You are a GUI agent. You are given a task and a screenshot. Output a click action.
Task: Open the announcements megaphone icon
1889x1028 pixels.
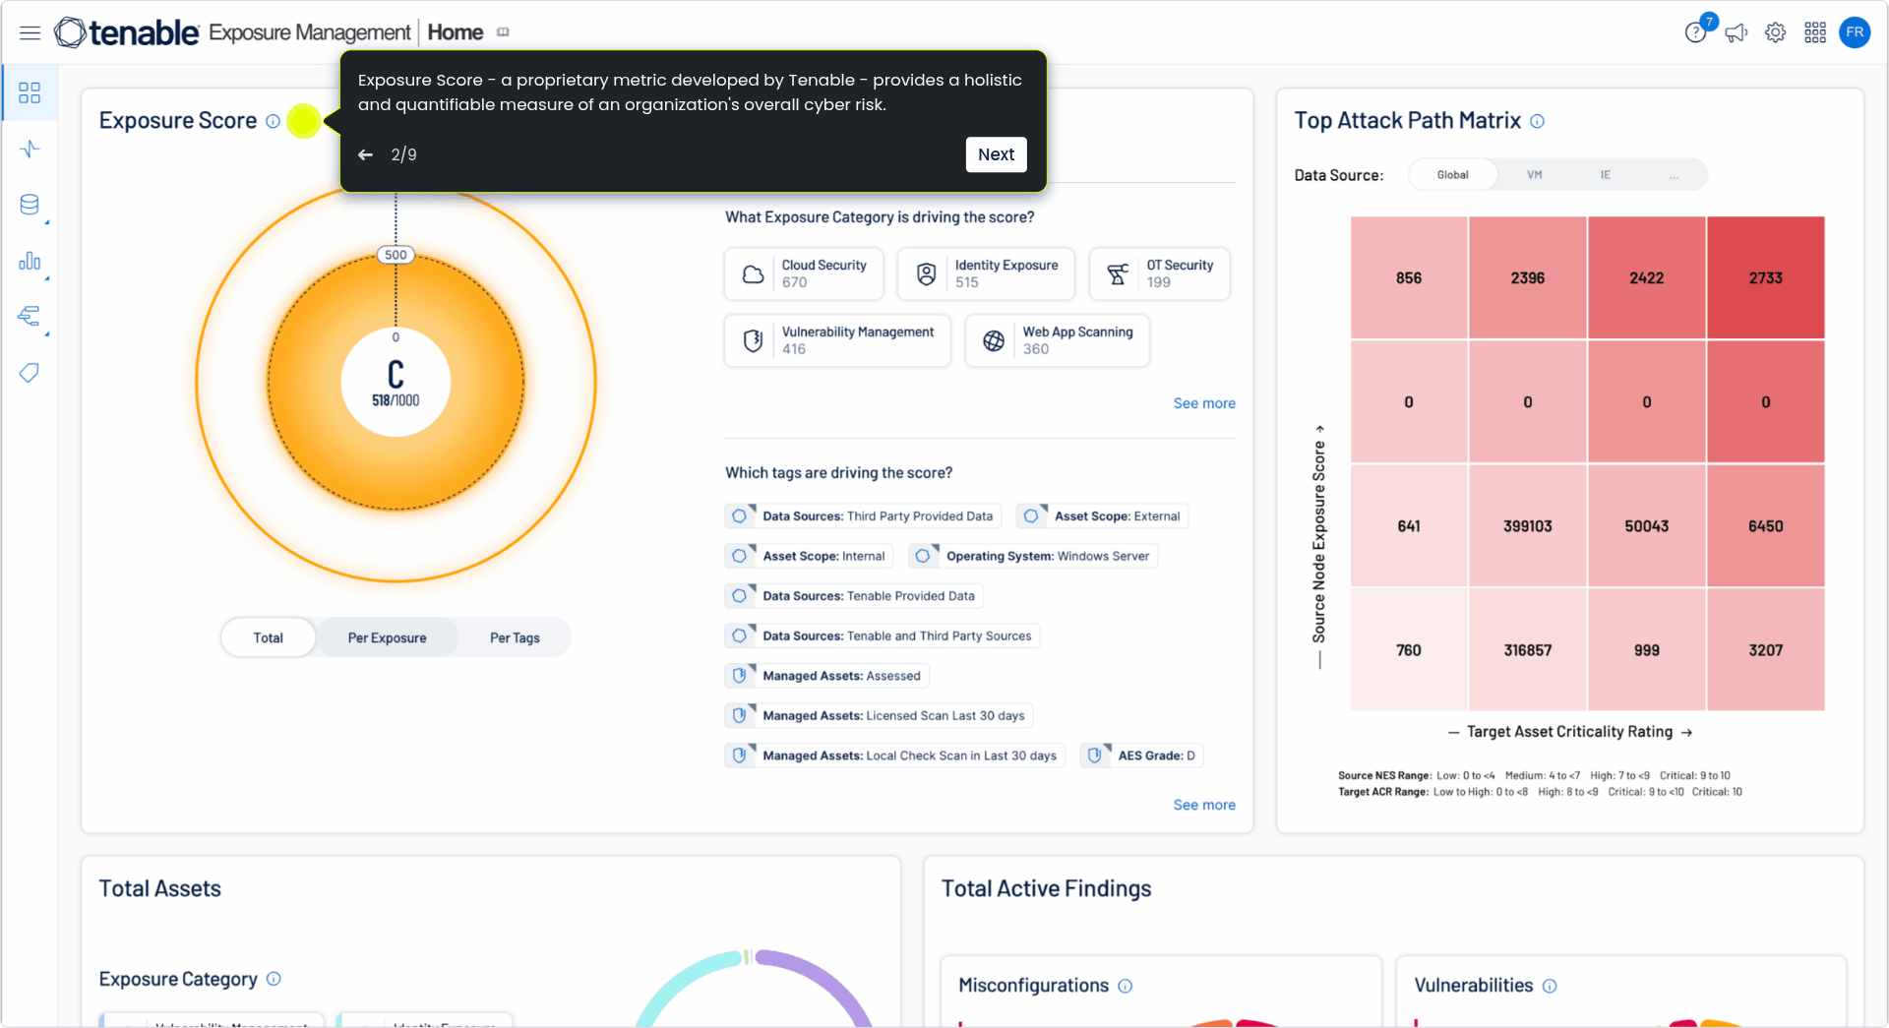pos(1737,32)
